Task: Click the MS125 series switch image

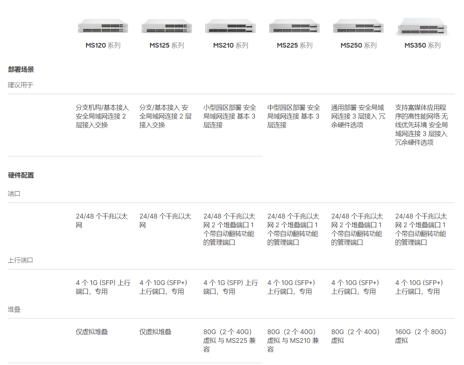Action: (x=167, y=27)
